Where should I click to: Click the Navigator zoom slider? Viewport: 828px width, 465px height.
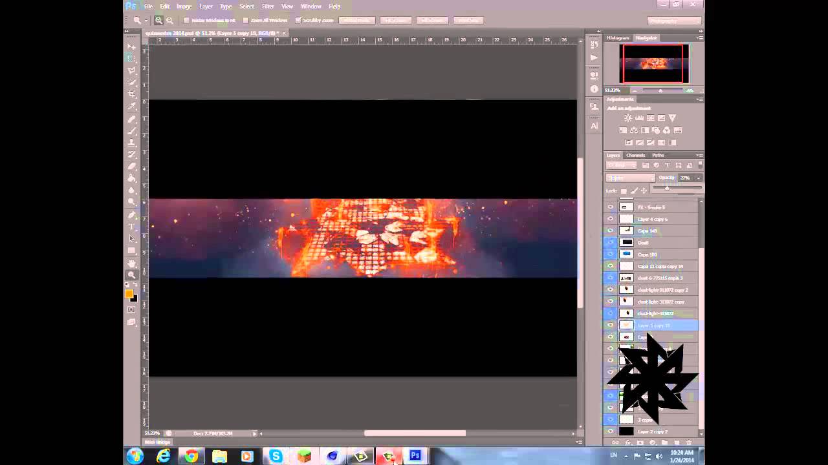(x=660, y=90)
